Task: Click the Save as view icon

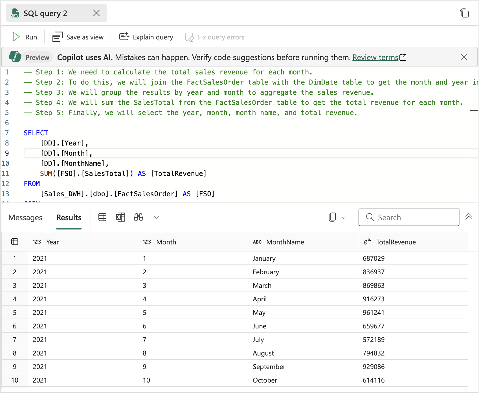Action: coord(58,37)
